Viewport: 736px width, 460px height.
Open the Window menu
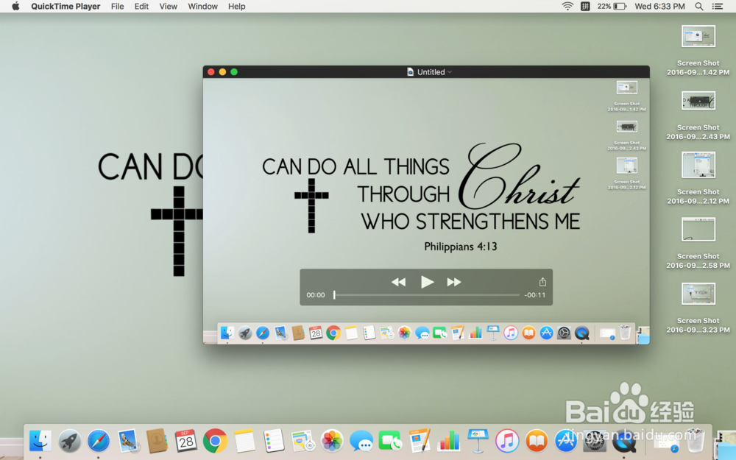[x=203, y=6]
